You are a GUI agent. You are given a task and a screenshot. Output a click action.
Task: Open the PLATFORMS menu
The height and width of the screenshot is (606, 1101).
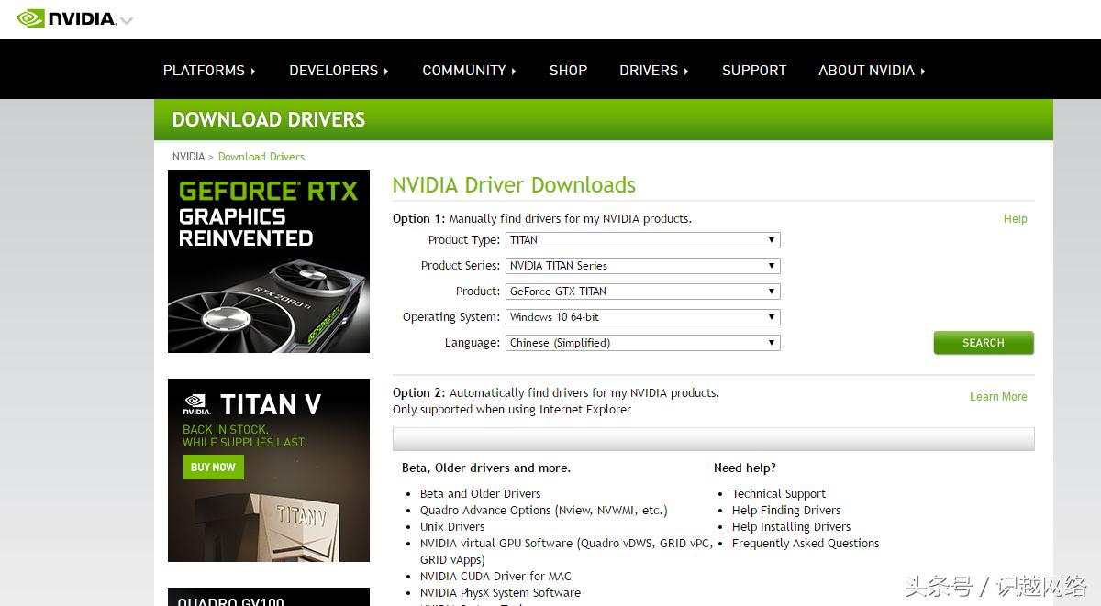click(208, 71)
